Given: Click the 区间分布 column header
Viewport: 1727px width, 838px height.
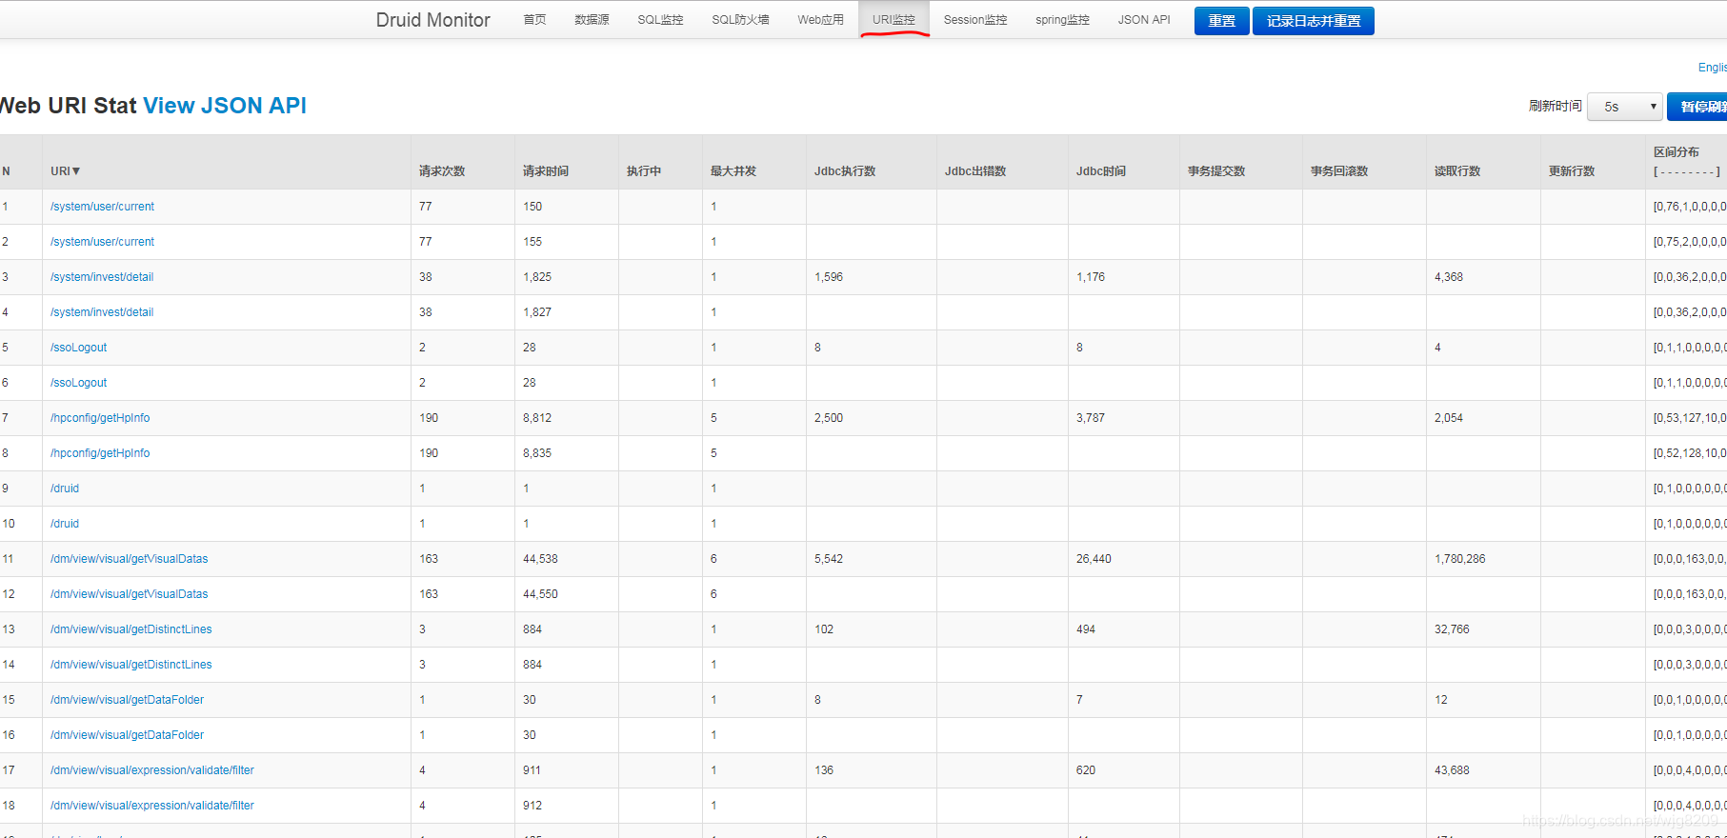Looking at the screenshot, I should (x=1677, y=152).
